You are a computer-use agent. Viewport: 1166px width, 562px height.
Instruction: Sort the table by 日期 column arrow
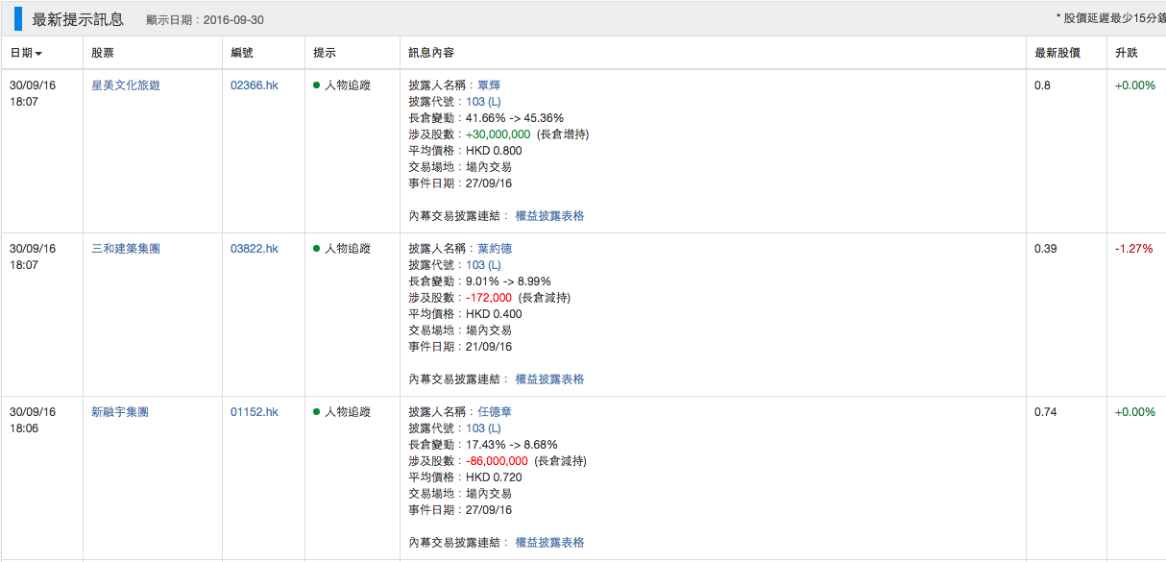38,54
